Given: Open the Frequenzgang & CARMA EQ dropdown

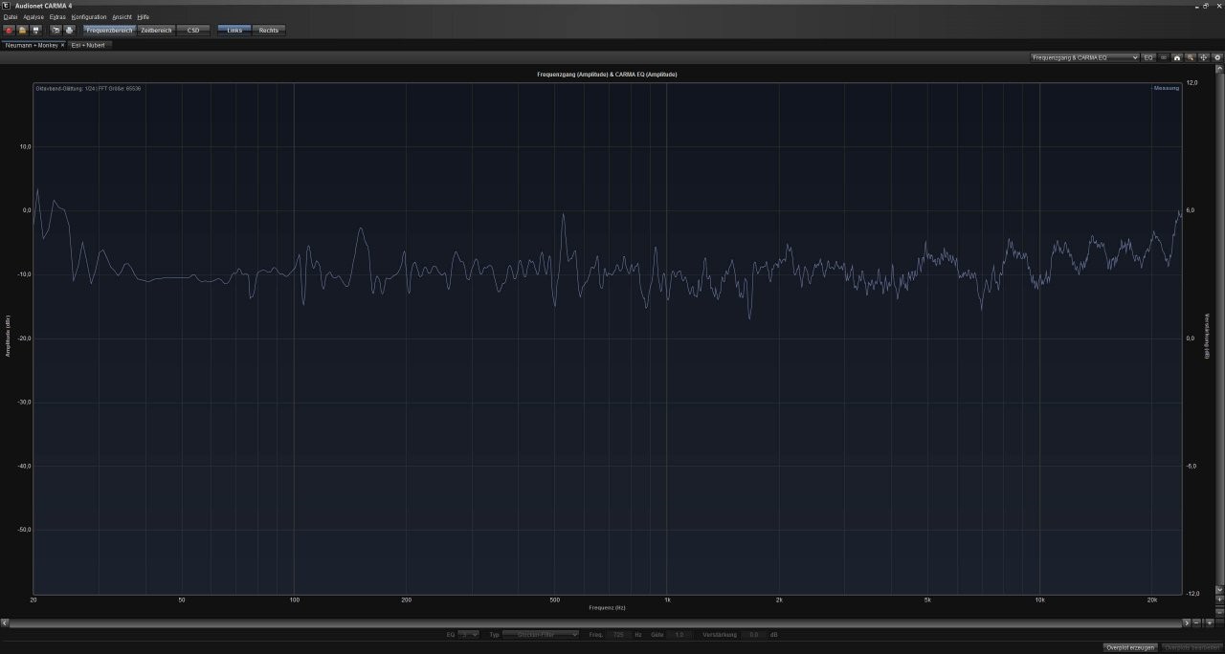Looking at the screenshot, I should (1084, 57).
